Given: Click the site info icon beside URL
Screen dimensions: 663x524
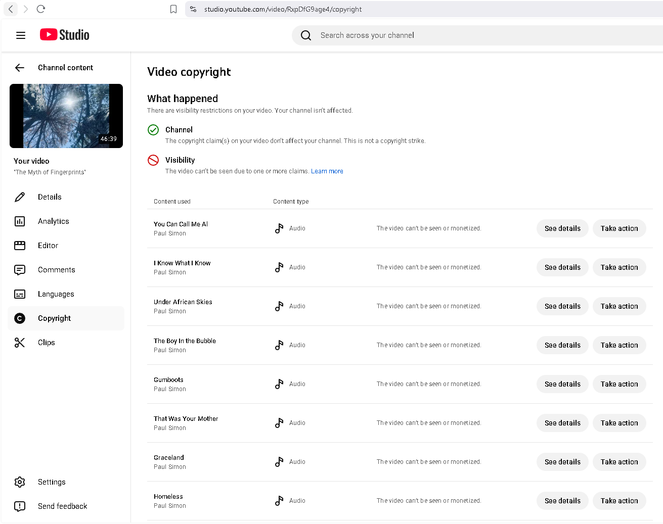Looking at the screenshot, I should 193,9.
